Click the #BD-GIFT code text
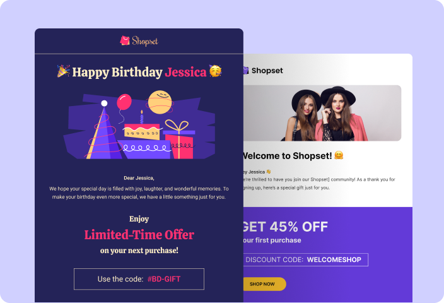 click(x=164, y=279)
